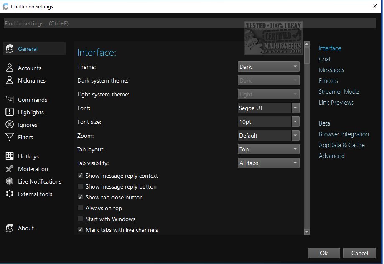Viewport: 384px width, 264px height.
Task: Open Ignores via its crossed-circle icon
Action: click(10, 125)
